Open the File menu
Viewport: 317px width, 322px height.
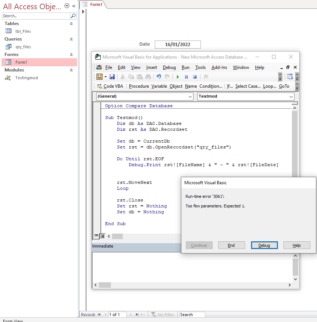coord(109,67)
